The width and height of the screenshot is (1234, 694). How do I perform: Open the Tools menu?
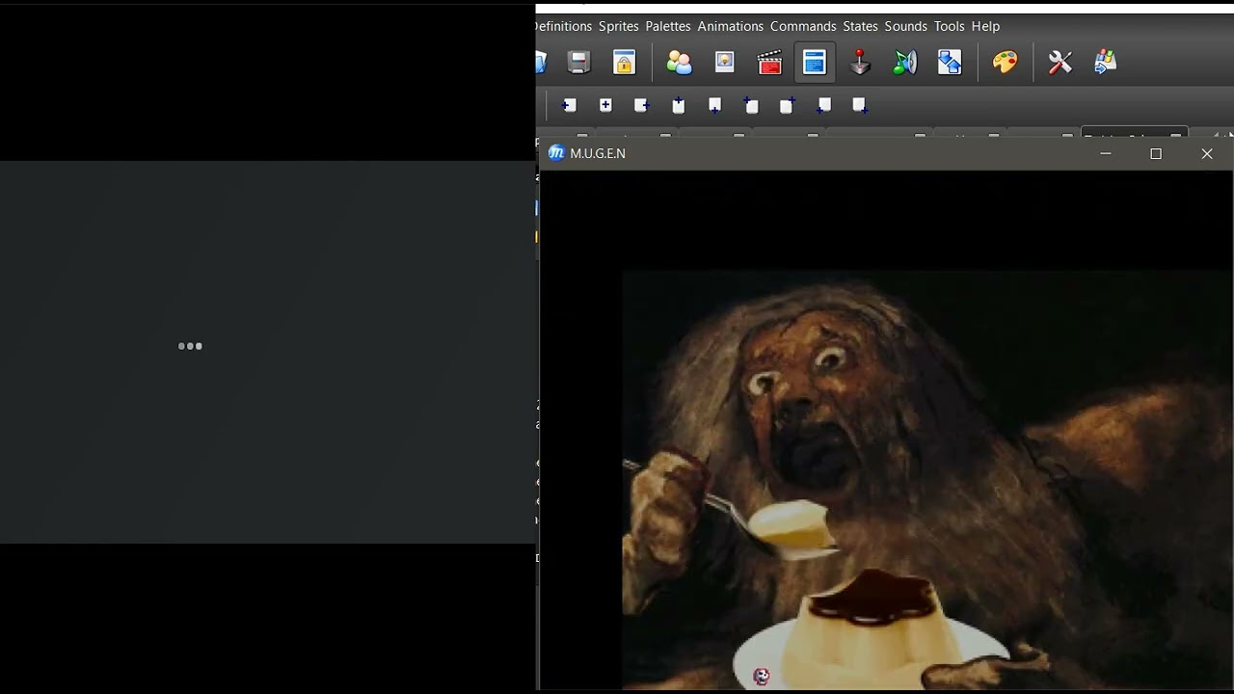coord(950,26)
